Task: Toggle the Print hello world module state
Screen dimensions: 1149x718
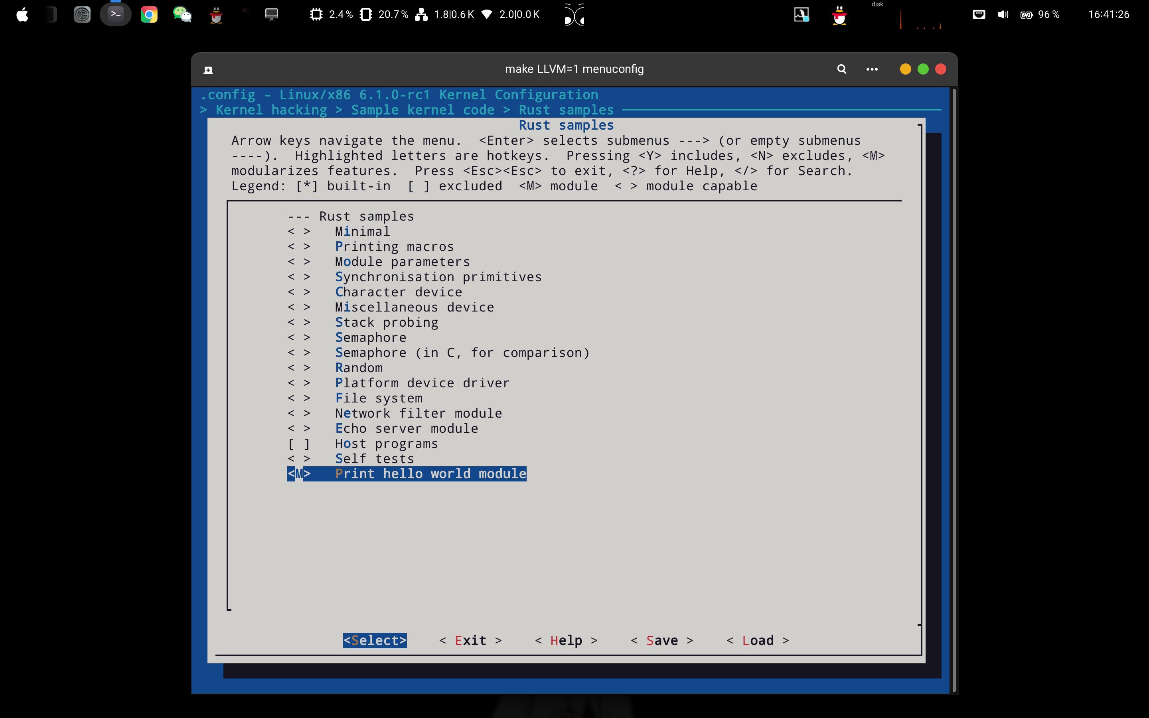Action: pos(299,474)
